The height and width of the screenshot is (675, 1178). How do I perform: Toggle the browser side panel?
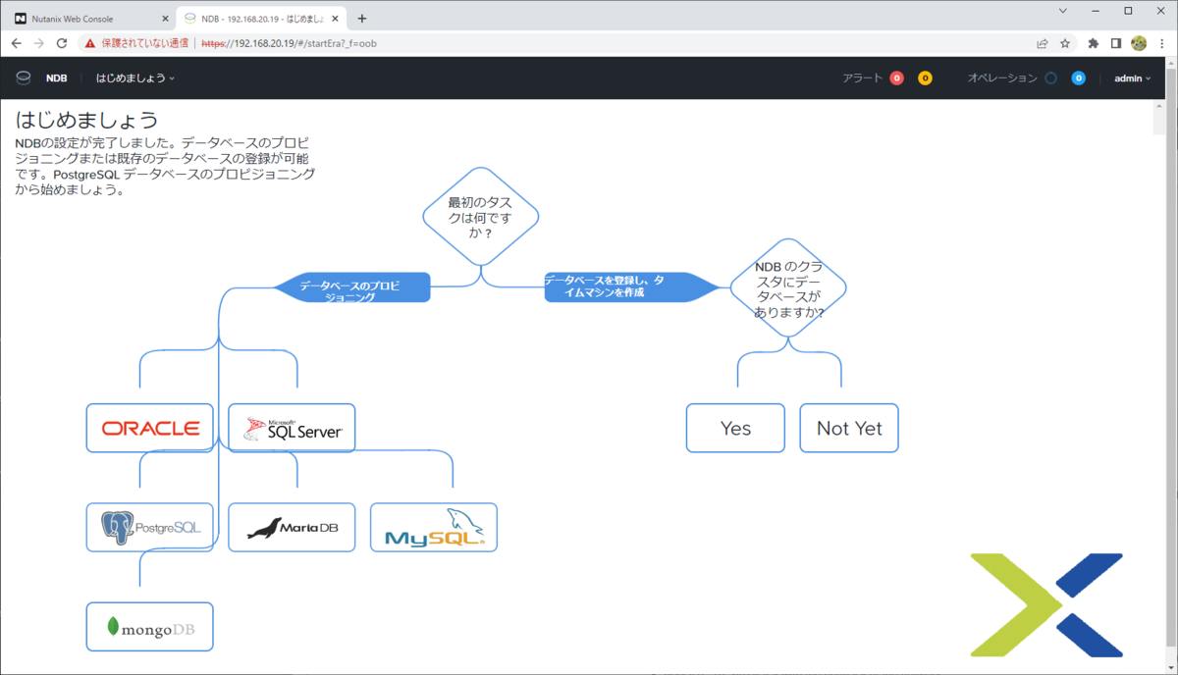1116,43
